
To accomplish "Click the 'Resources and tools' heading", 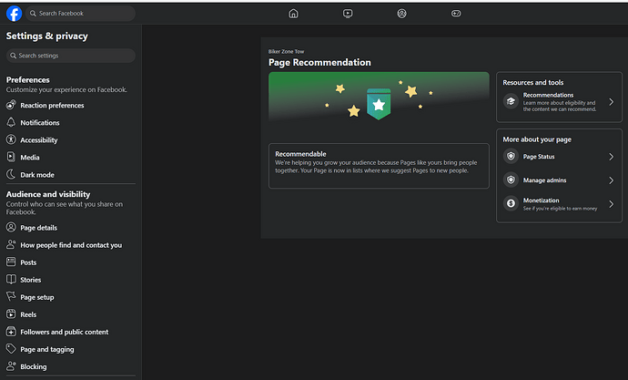I will [533, 82].
